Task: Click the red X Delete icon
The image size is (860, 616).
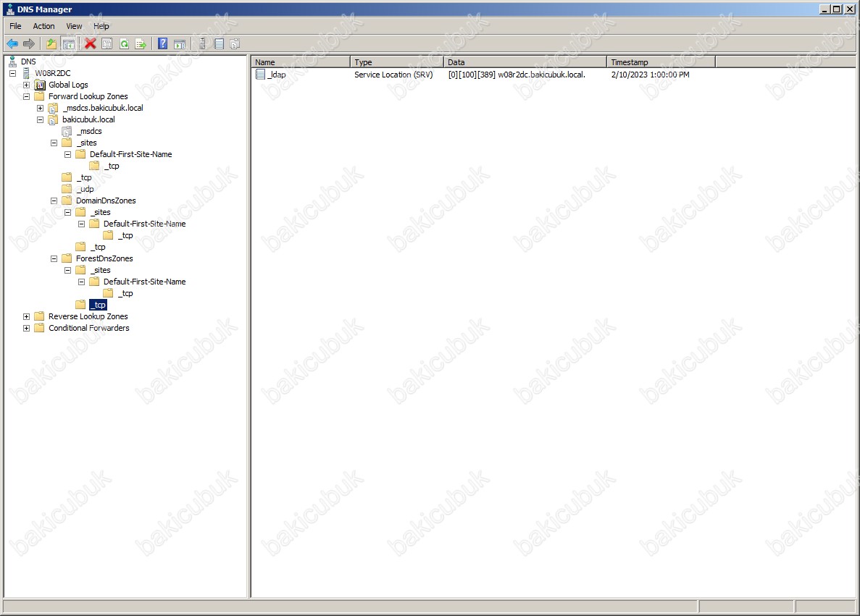Action: 91,44
